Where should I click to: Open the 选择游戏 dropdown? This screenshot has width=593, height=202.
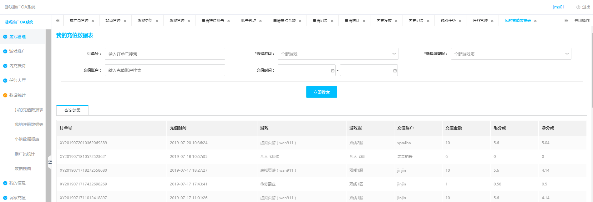338,54
